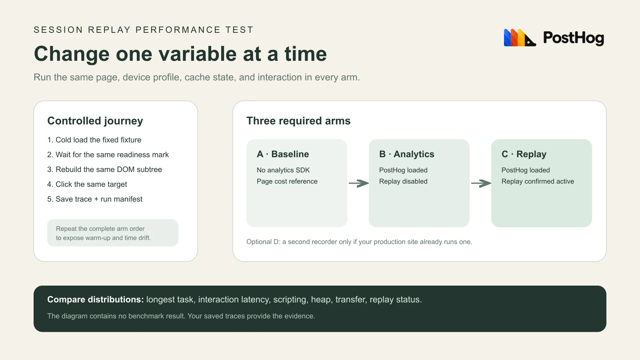Image resolution: width=640 pixels, height=360 pixels.
Task: Click the 'Controlled journey' heading
Action: (x=95, y=121)
